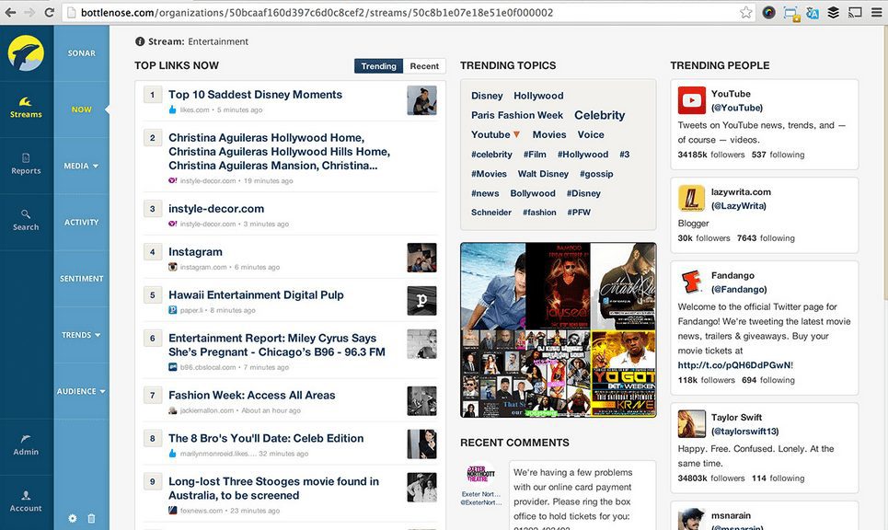
Task: Select the Paris Fashion Week trending topic
Action: tap(517, 115)
